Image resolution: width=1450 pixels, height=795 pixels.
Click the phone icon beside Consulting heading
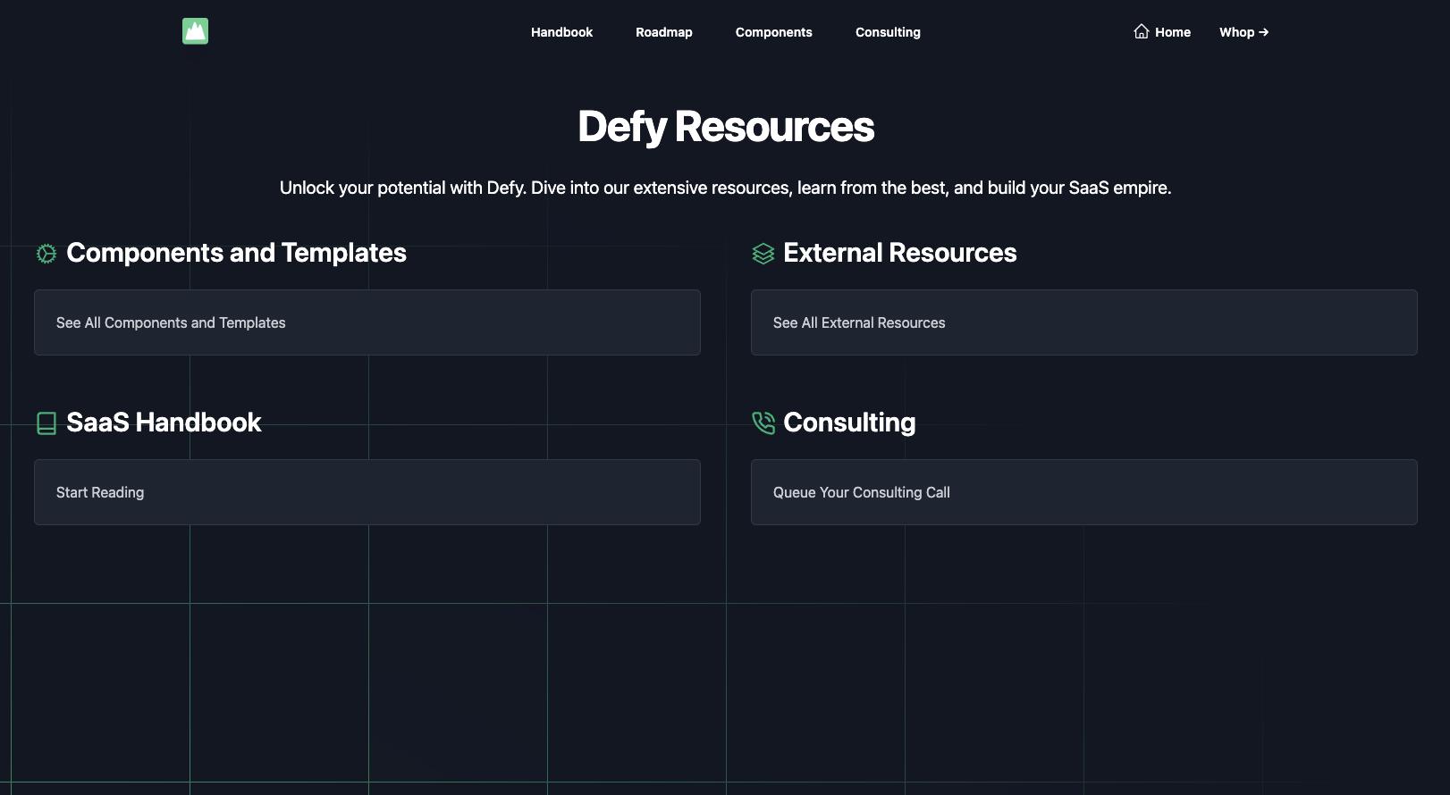[x=763, y=423]
